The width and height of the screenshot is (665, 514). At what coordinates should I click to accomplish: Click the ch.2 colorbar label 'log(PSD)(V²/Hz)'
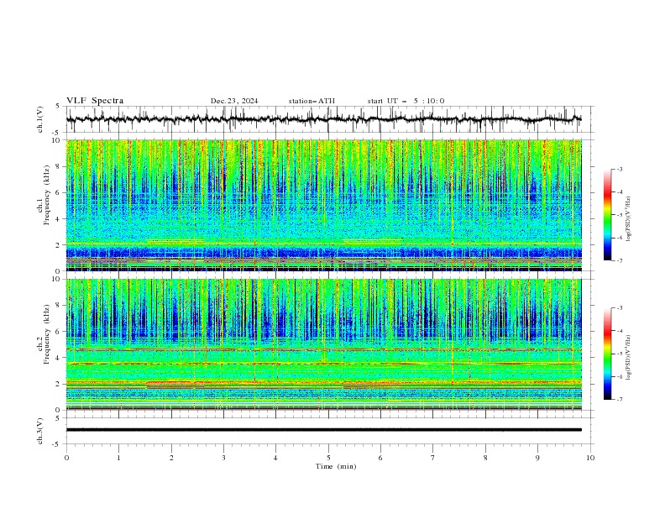tap(628, 357)
